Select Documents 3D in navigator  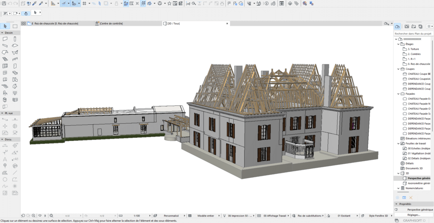coord(412,168)
